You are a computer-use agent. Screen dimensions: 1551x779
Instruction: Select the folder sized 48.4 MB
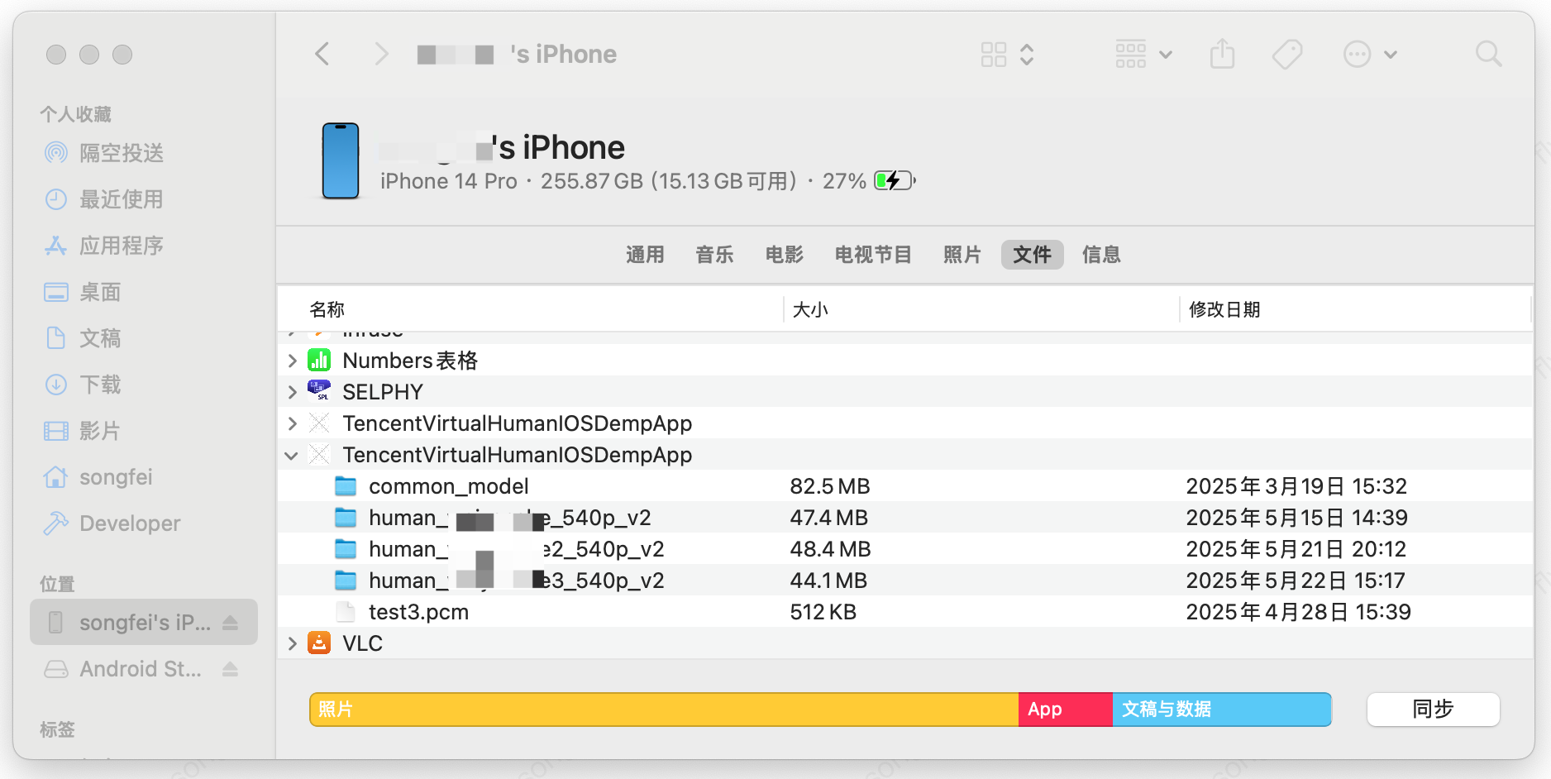[904, 549]
